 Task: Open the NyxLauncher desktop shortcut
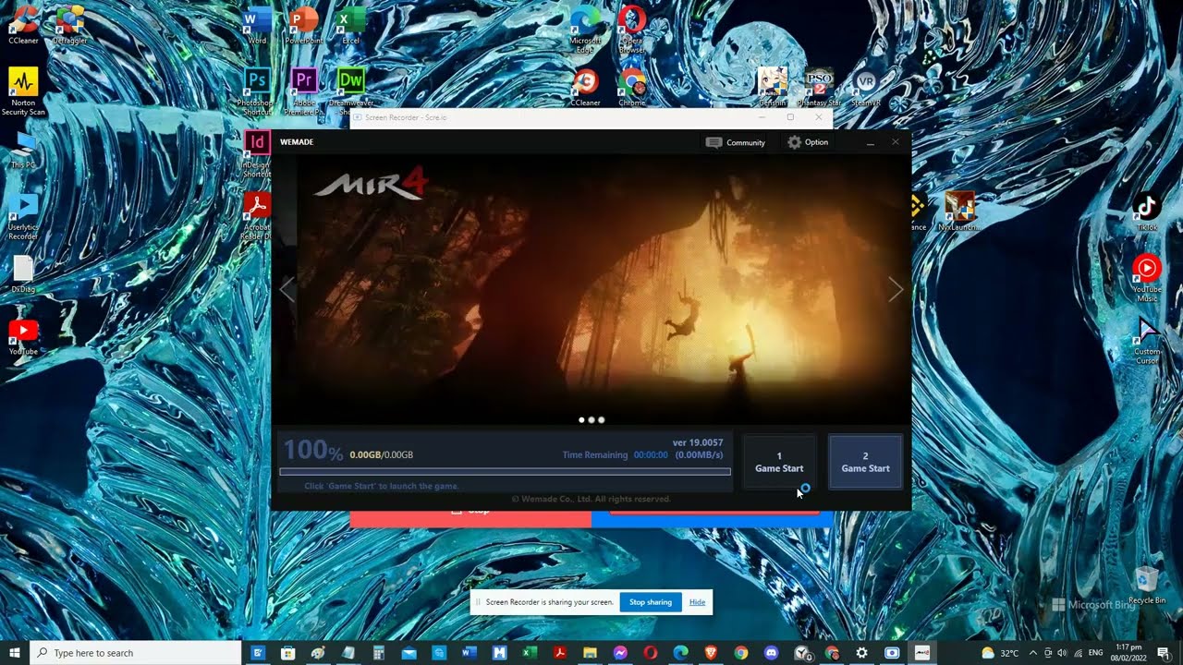pos(959,211)
